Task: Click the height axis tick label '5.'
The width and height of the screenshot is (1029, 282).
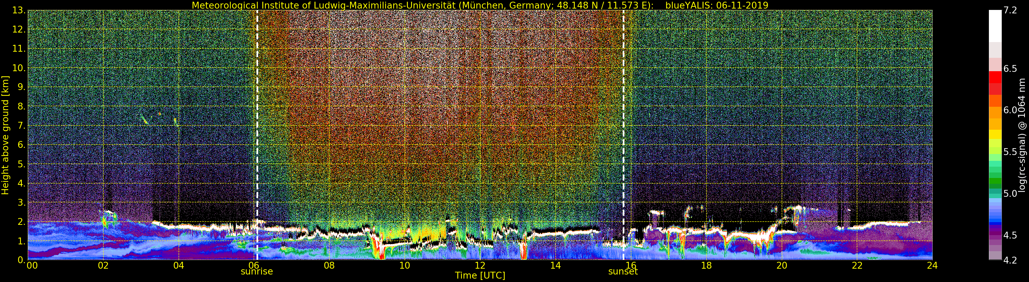Action: pos(22,164)
